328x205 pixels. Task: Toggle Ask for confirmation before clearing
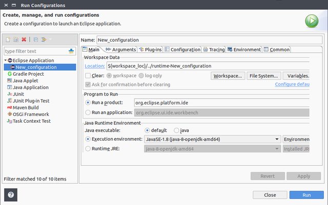[88, 84]
